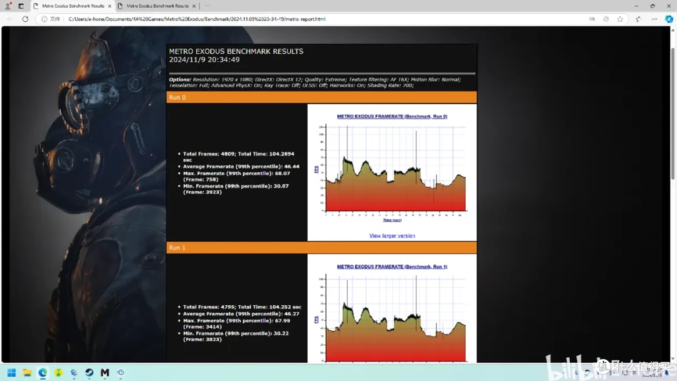Click View larger version under Run 0 chart
Screen dimensions: 677x381
coord(392,236)
